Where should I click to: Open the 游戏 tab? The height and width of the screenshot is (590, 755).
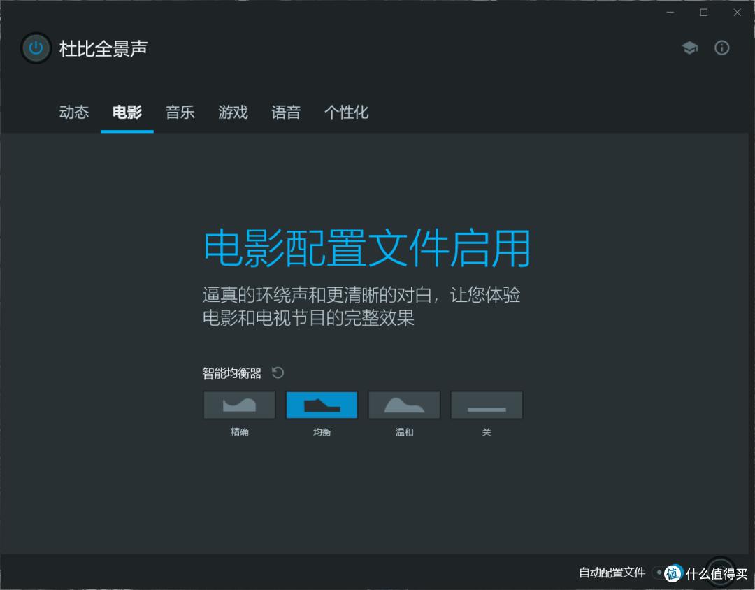pos(233,113)
